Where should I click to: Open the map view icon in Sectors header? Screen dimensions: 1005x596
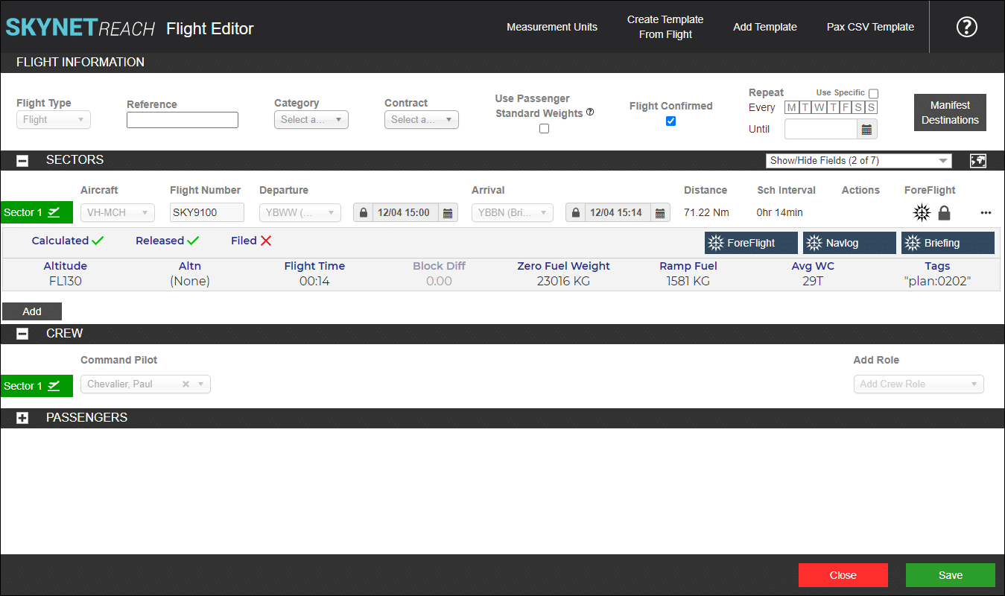[978, 160]
